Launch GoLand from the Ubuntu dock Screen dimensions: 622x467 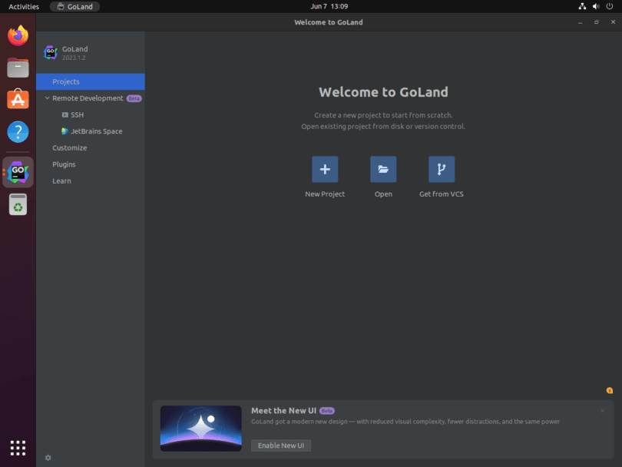17,171
